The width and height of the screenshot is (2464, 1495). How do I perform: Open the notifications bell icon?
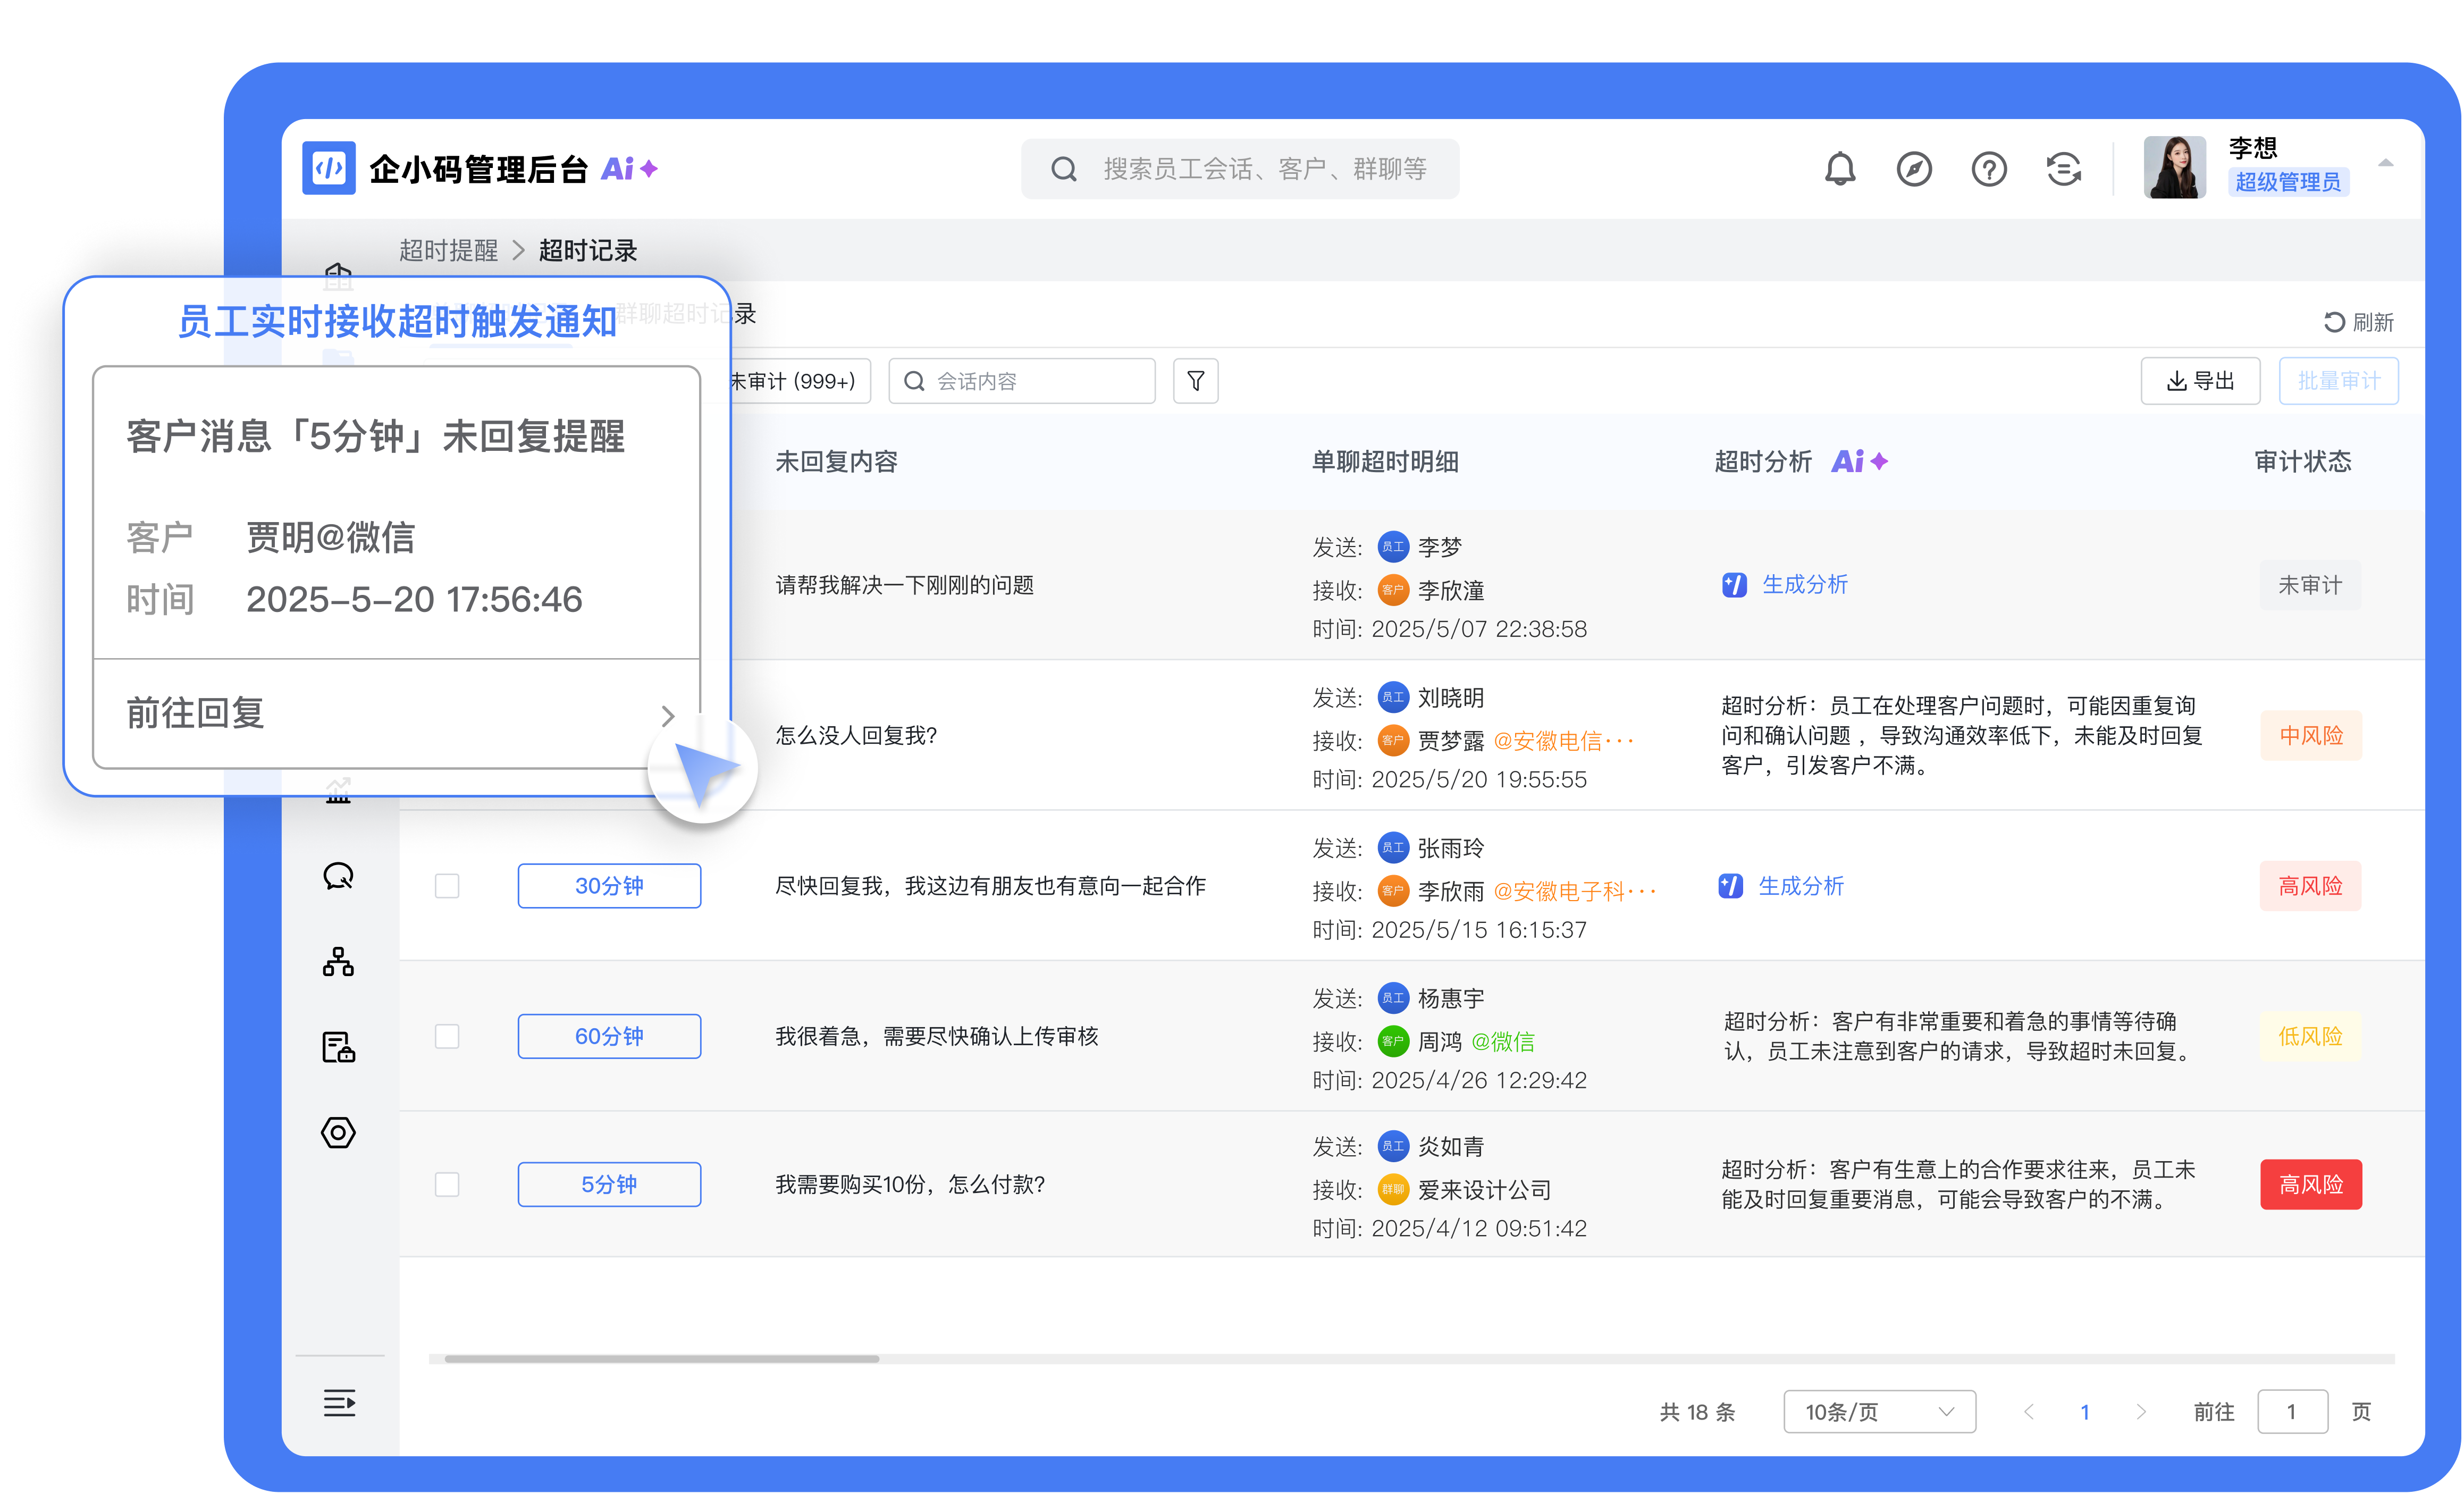click(1839, 169)
